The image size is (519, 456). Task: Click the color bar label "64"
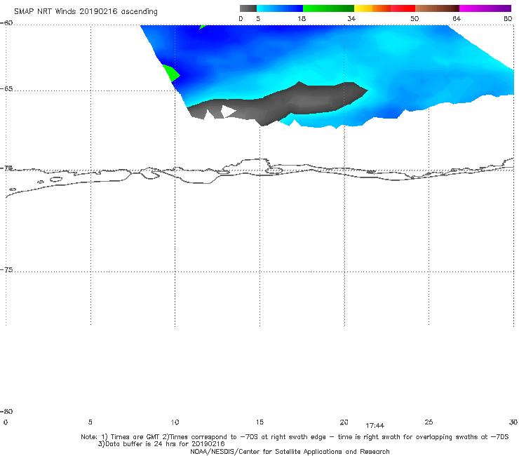click(457, 18)
